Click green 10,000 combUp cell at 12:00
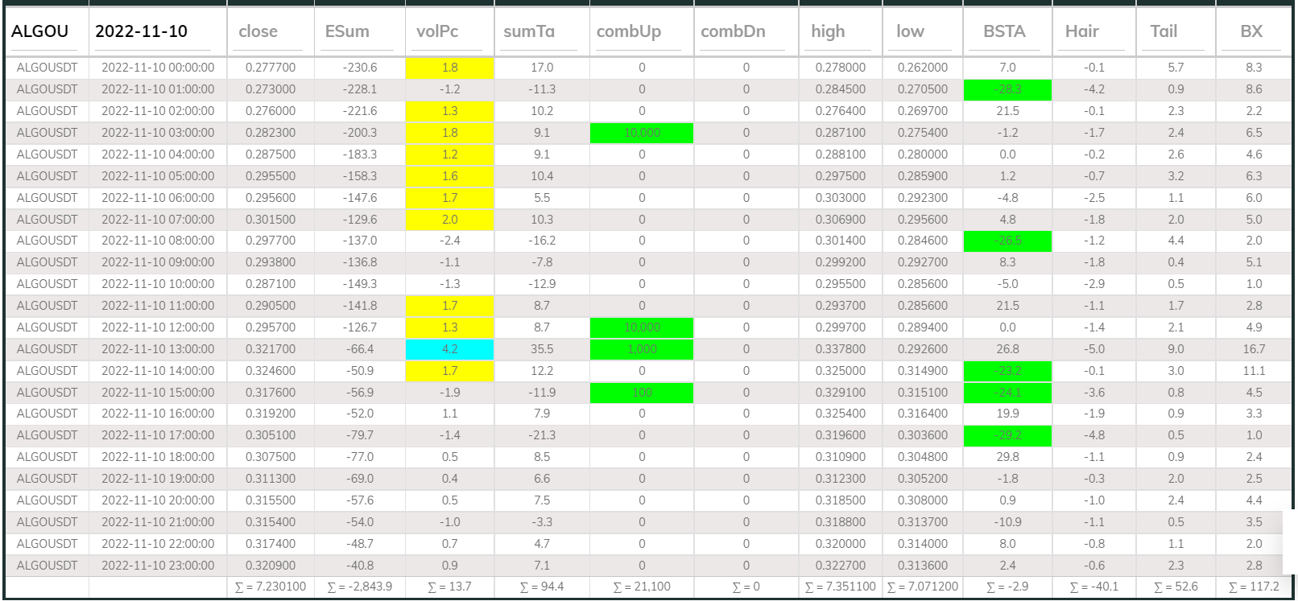 (x=642, y=327)
